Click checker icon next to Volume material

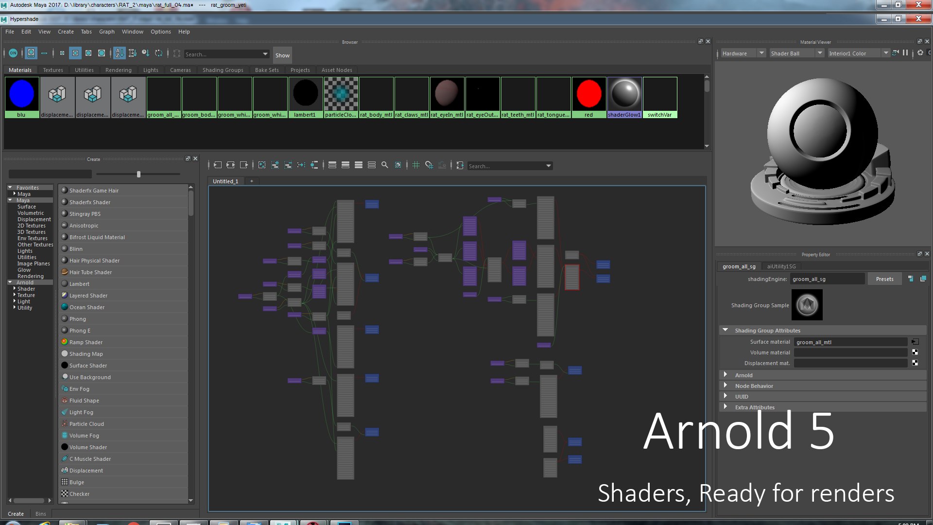point(915,353)
